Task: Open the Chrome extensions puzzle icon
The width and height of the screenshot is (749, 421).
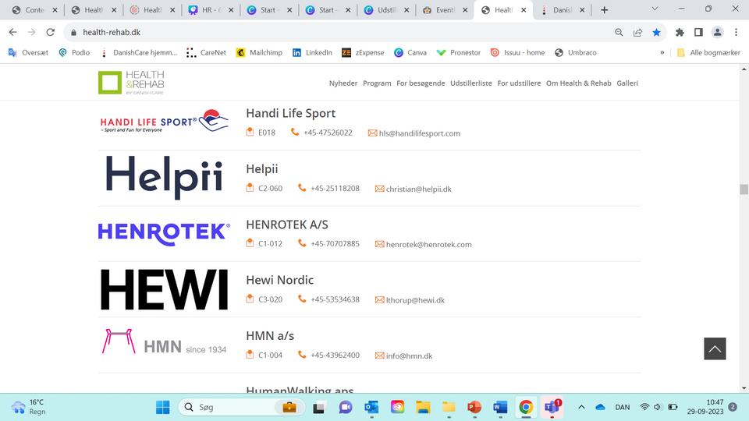Action: [x=680, y=32]
